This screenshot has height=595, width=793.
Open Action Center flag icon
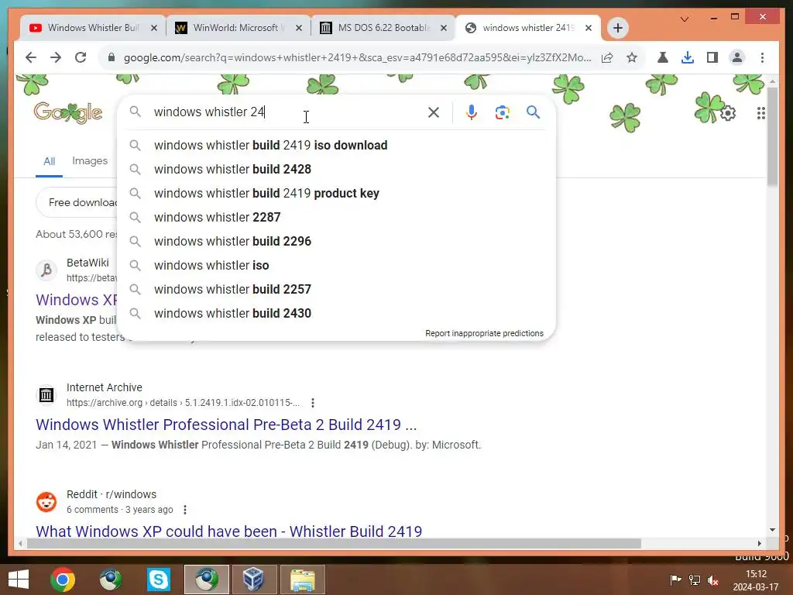pyautogui.click(x=675, y=580)
